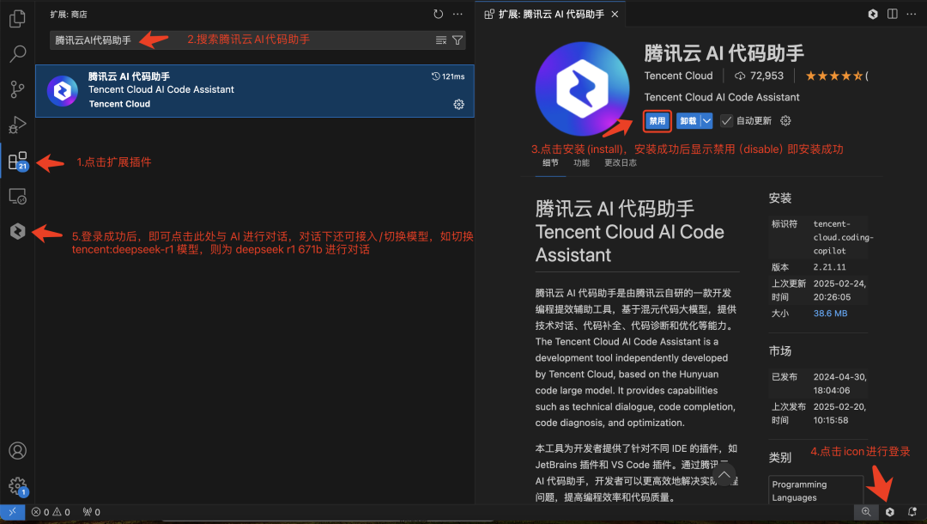The image size is (927, 524).
Task: Open the Run and Debug view
Action: click(x=18, y=125)
